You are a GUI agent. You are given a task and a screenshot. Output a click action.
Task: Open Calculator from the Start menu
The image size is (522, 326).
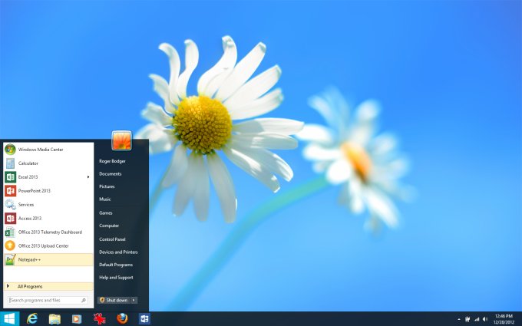point(48,163)
